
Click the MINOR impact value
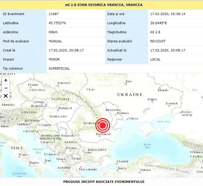point(54,59)
